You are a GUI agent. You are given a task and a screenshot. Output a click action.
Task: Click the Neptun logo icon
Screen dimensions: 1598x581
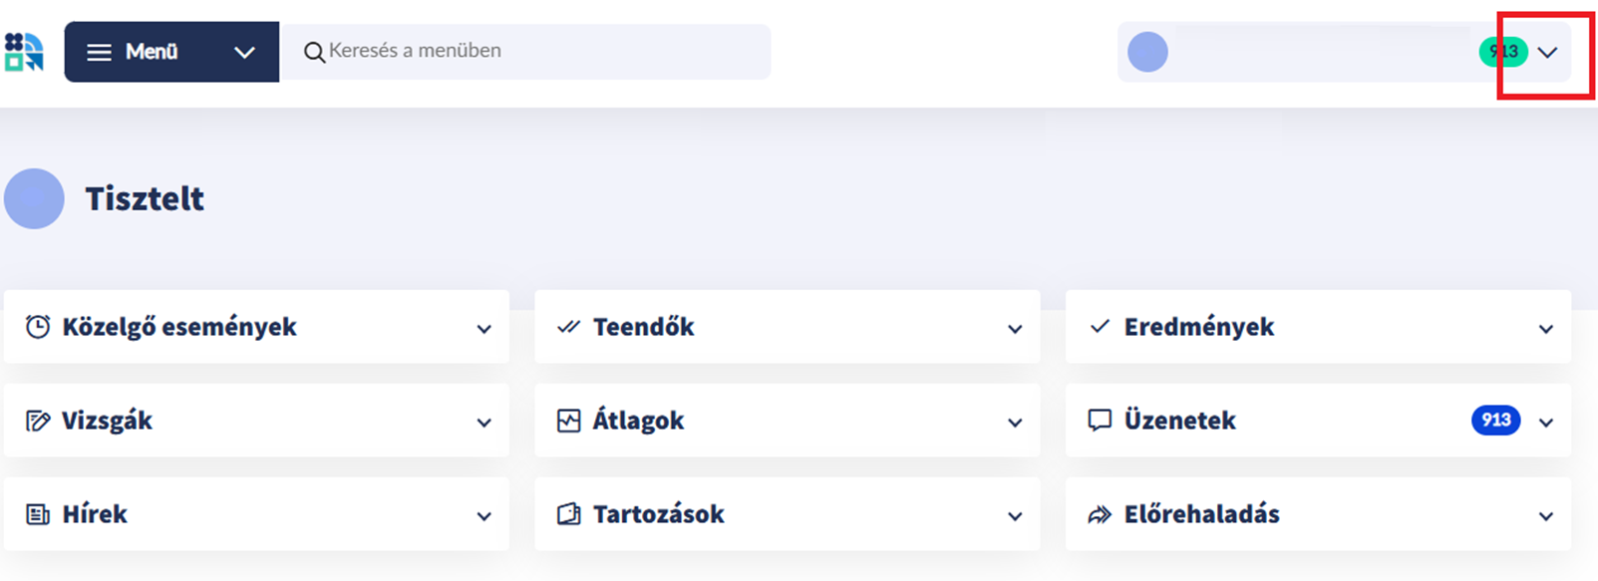click(x=24, y=52)
